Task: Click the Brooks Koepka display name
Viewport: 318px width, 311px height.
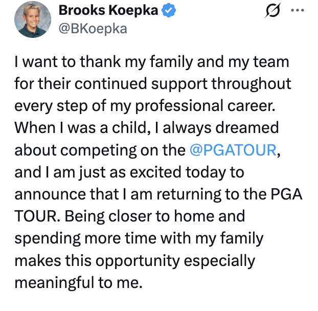Action: click(108, 10)
